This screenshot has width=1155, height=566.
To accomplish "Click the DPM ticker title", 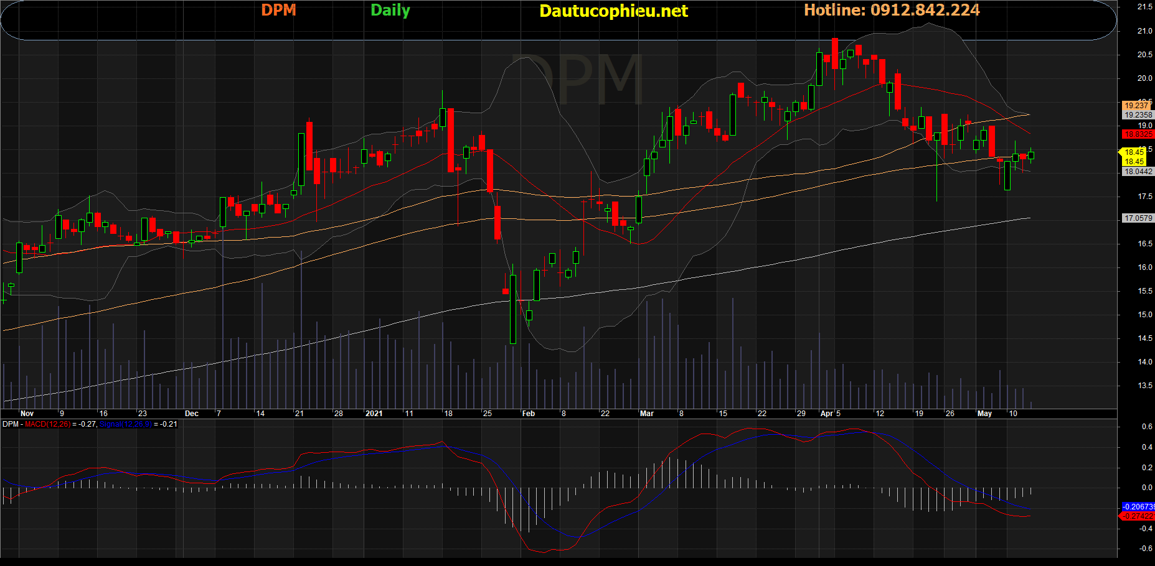I will 278,10.
